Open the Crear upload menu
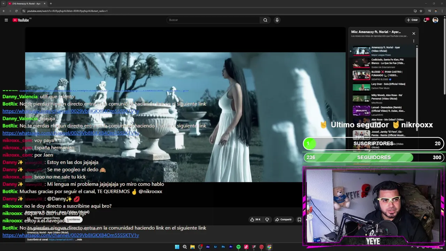Image resolution: width=446 pixels, height=251 pixels. tap(412, 20)
